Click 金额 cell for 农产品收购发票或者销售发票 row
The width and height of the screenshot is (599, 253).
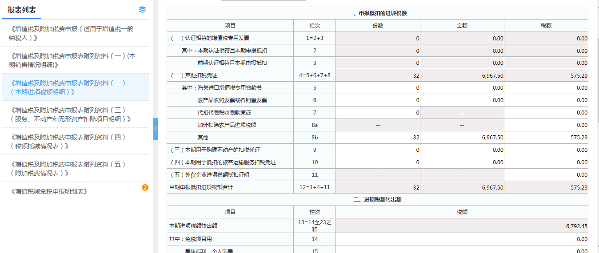(x=462, y=100)
